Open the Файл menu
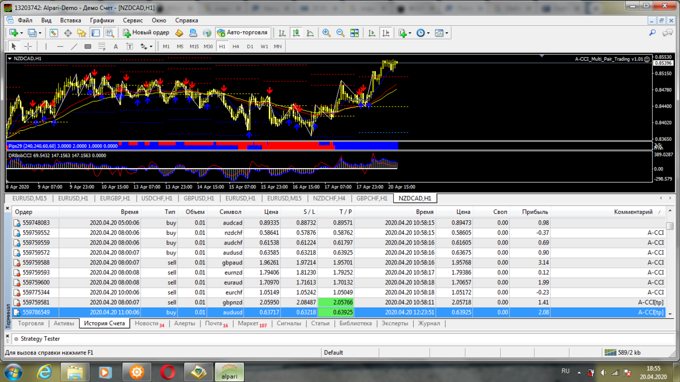 [25, 21]
